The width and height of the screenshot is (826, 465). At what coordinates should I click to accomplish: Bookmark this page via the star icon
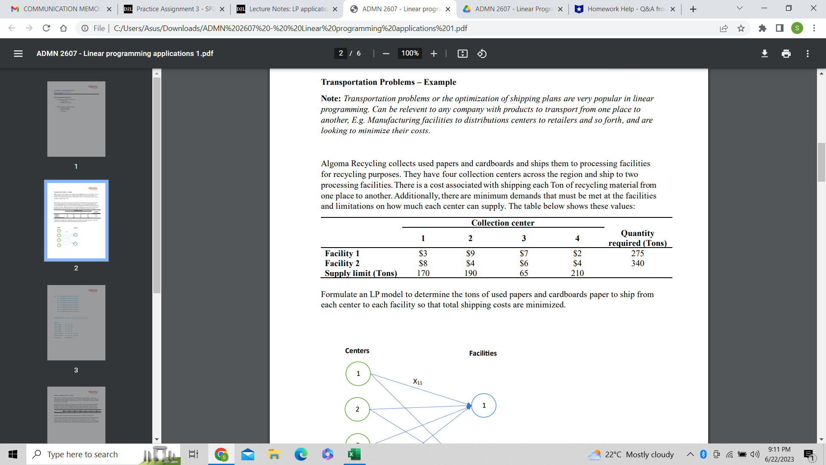[x=741, y=28]
